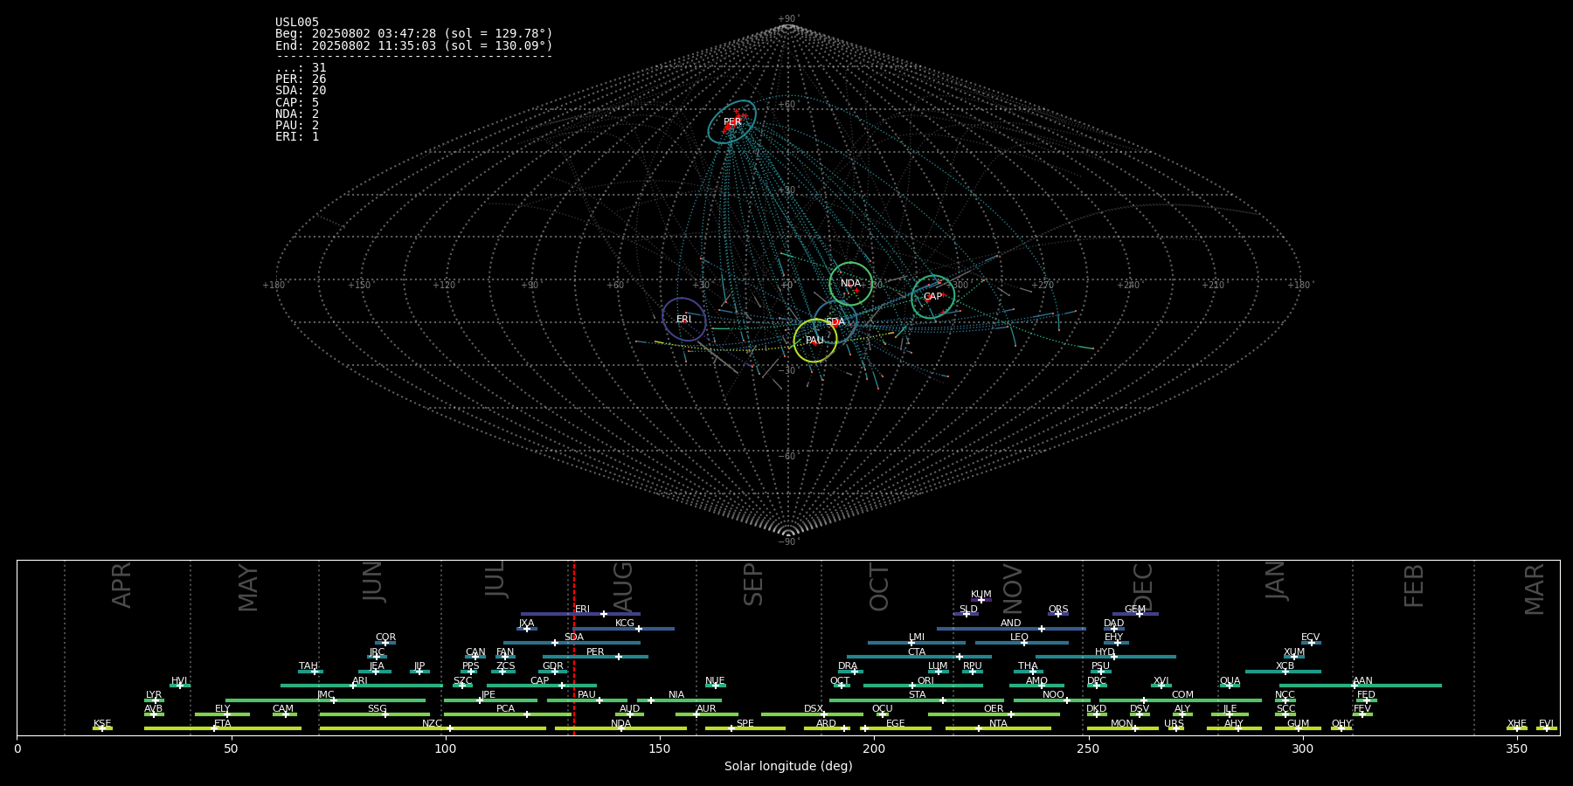This screenshot has width=1573, height=786.
Task: Select the PER radiant circle on sky map
Action: [732, 122]
